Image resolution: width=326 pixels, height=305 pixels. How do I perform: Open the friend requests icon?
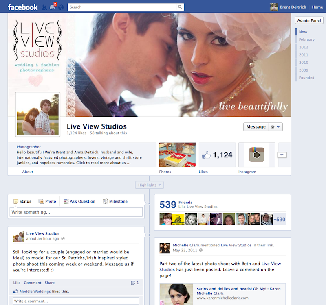point(44,7)
